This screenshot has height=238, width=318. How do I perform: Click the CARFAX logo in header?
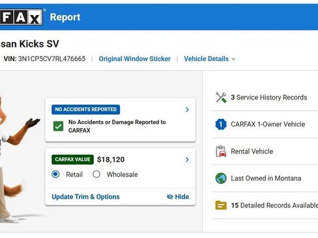(x=22, y=17)
